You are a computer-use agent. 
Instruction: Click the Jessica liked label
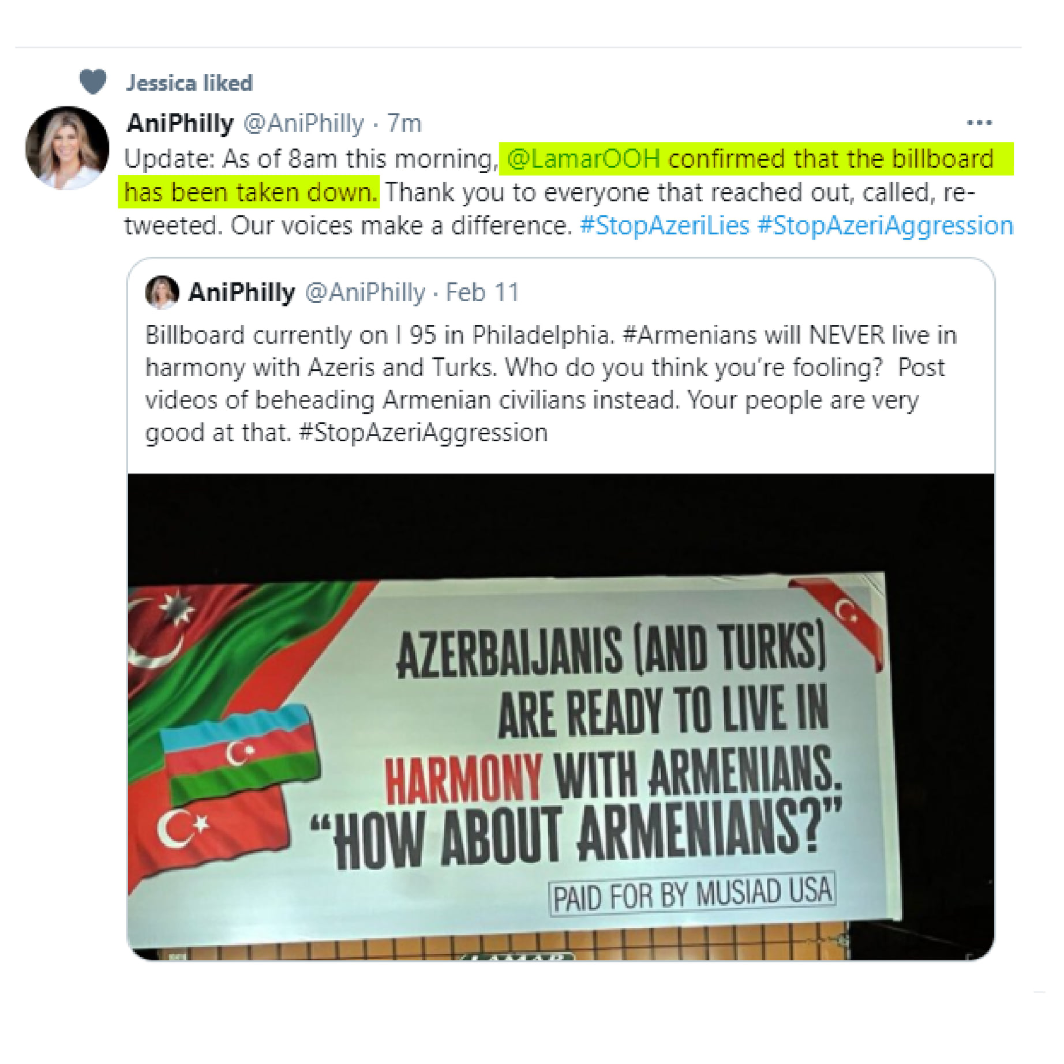point(189,83)
